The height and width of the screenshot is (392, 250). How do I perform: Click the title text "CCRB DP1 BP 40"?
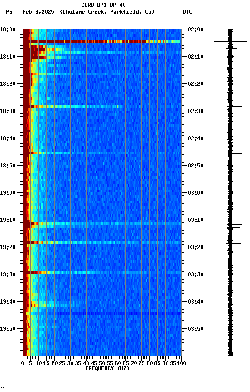pyautogui.click(x=103, y=5)
